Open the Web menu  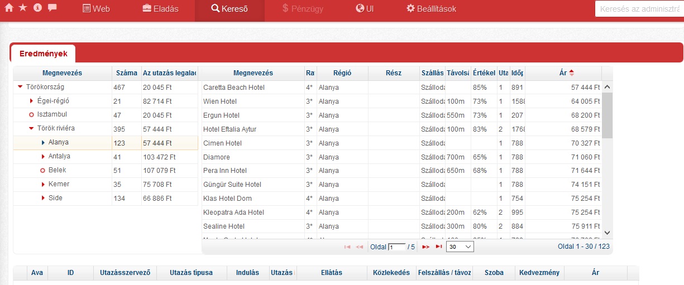tap(96, 9)
